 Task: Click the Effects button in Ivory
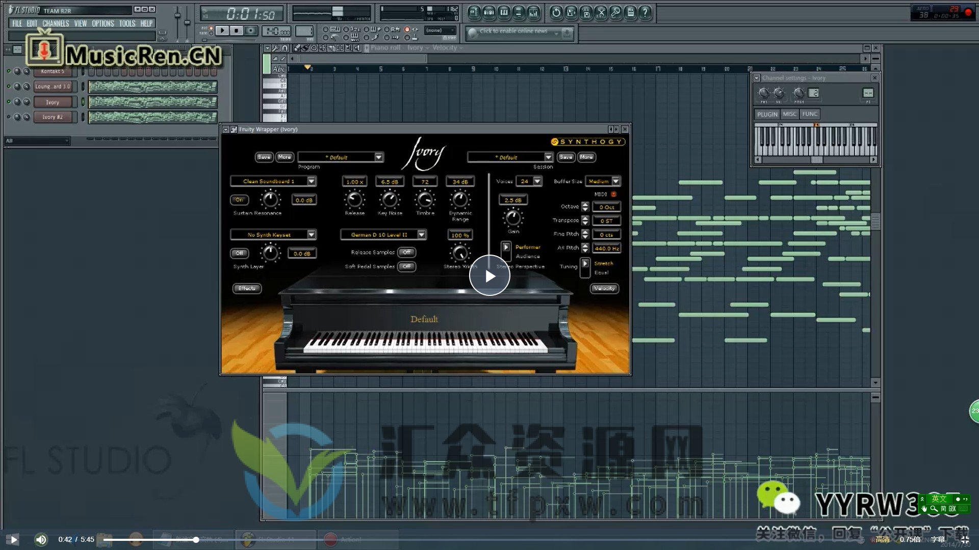[x=247, y=288]
